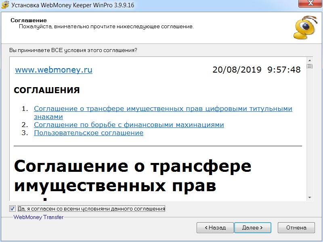This screenshot has height=242, width=323.
Task: Click the installer title bar icon
Action: point(5,4)
